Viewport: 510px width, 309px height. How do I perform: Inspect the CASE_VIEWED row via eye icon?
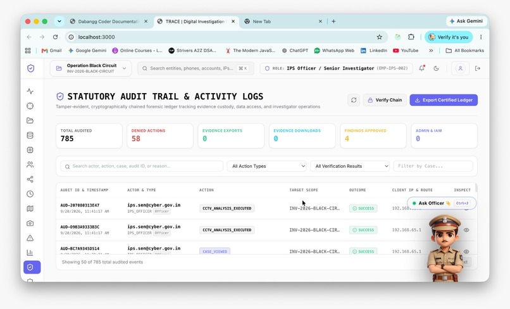[466, 251]
